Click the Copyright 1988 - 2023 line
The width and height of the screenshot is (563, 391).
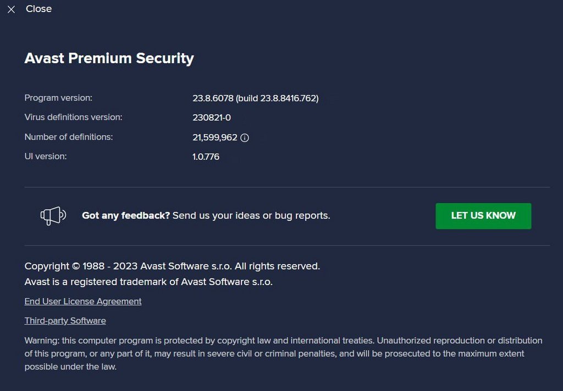[172, 266]
